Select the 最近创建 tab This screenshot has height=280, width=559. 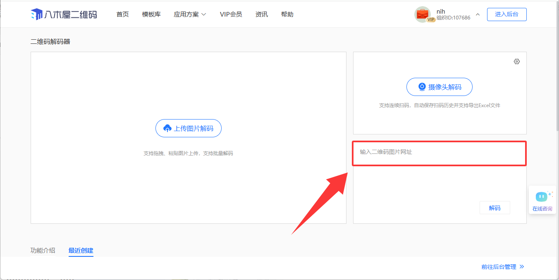point(81,250)
